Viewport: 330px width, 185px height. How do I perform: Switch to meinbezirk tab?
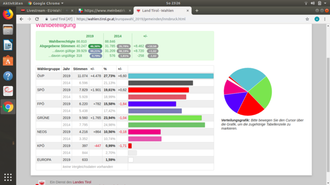tap(105, 11)
